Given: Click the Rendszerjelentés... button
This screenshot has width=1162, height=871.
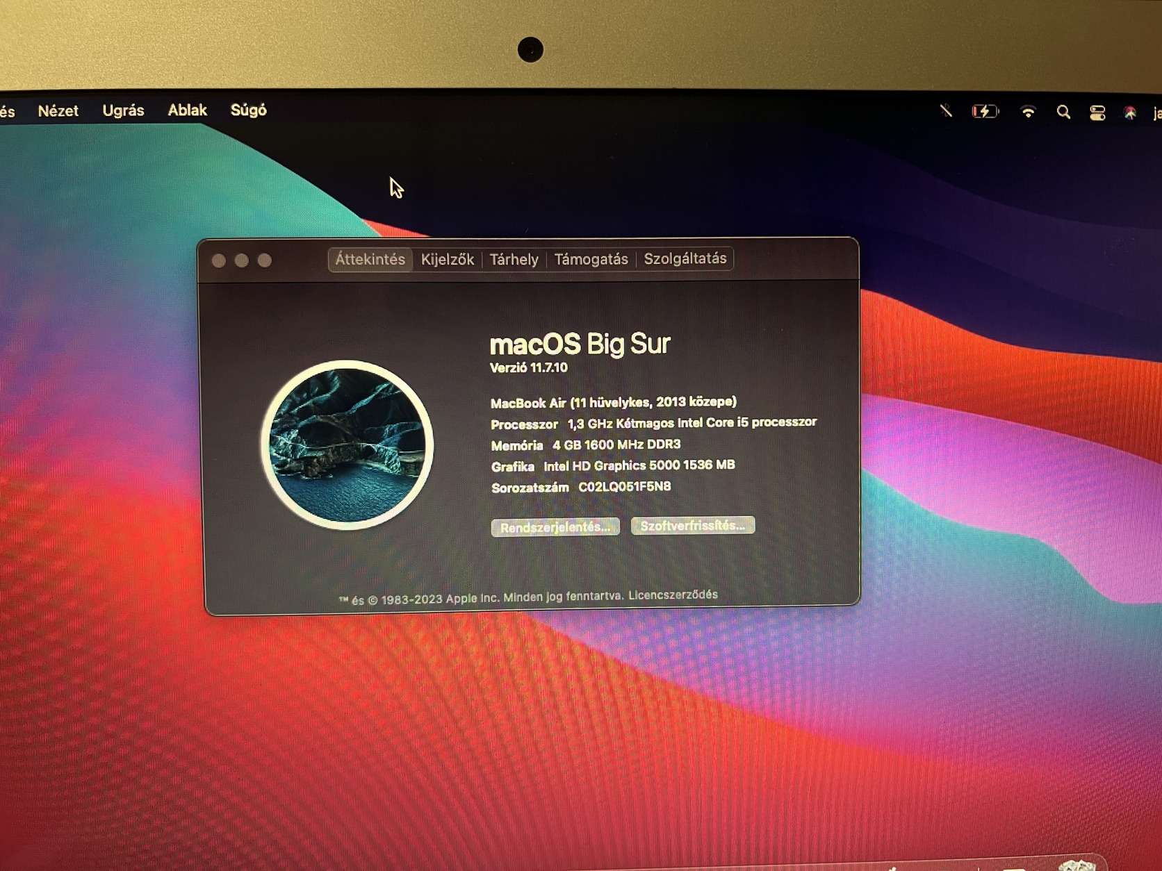Looking at the screenshot, I should pos(555,527).
